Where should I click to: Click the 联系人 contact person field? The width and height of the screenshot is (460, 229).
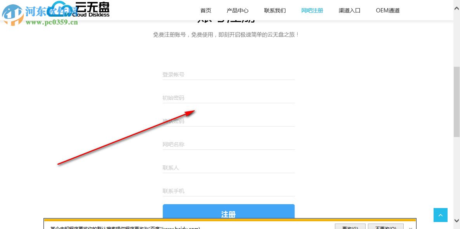[x=228, y=168]
